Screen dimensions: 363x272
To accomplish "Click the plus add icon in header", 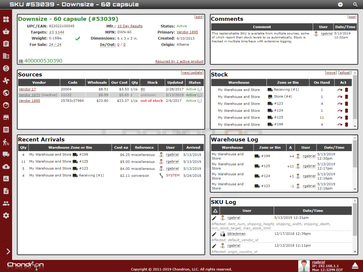I will pyautogui.click(x=340, y=5).
